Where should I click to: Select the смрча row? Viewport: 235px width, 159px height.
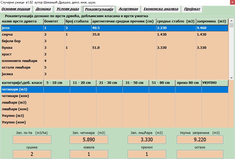(x=115, y=35)
